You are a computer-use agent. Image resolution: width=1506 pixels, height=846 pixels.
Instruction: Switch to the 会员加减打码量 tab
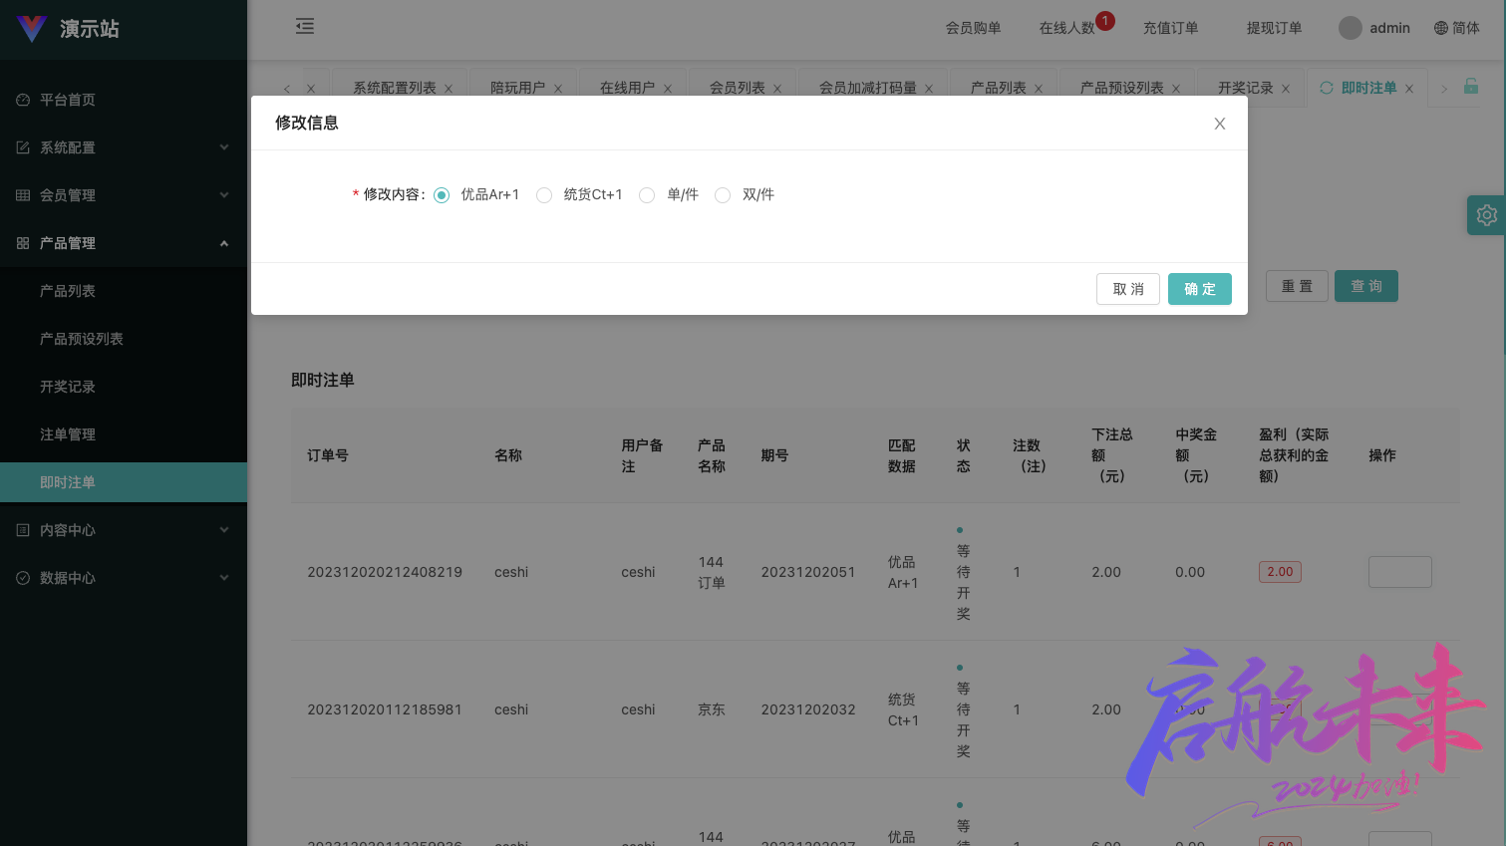pyautogui.click(x=868, y=88)
